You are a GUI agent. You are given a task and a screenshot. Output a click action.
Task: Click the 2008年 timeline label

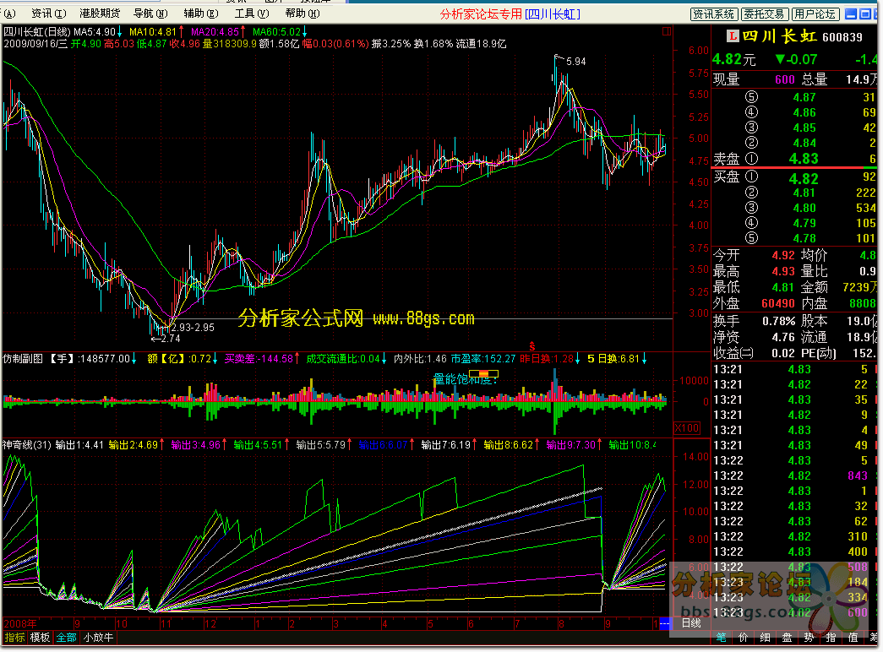pyautogui.click(x=20, y=623)
